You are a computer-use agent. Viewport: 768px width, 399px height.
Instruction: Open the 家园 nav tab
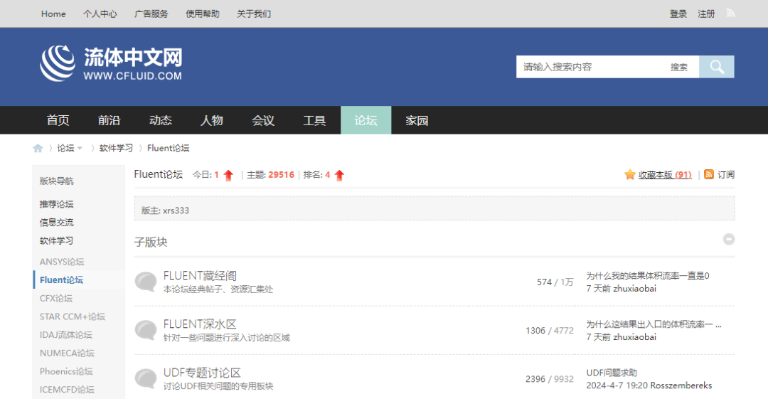pyautogui.click(x=417, y=120)
